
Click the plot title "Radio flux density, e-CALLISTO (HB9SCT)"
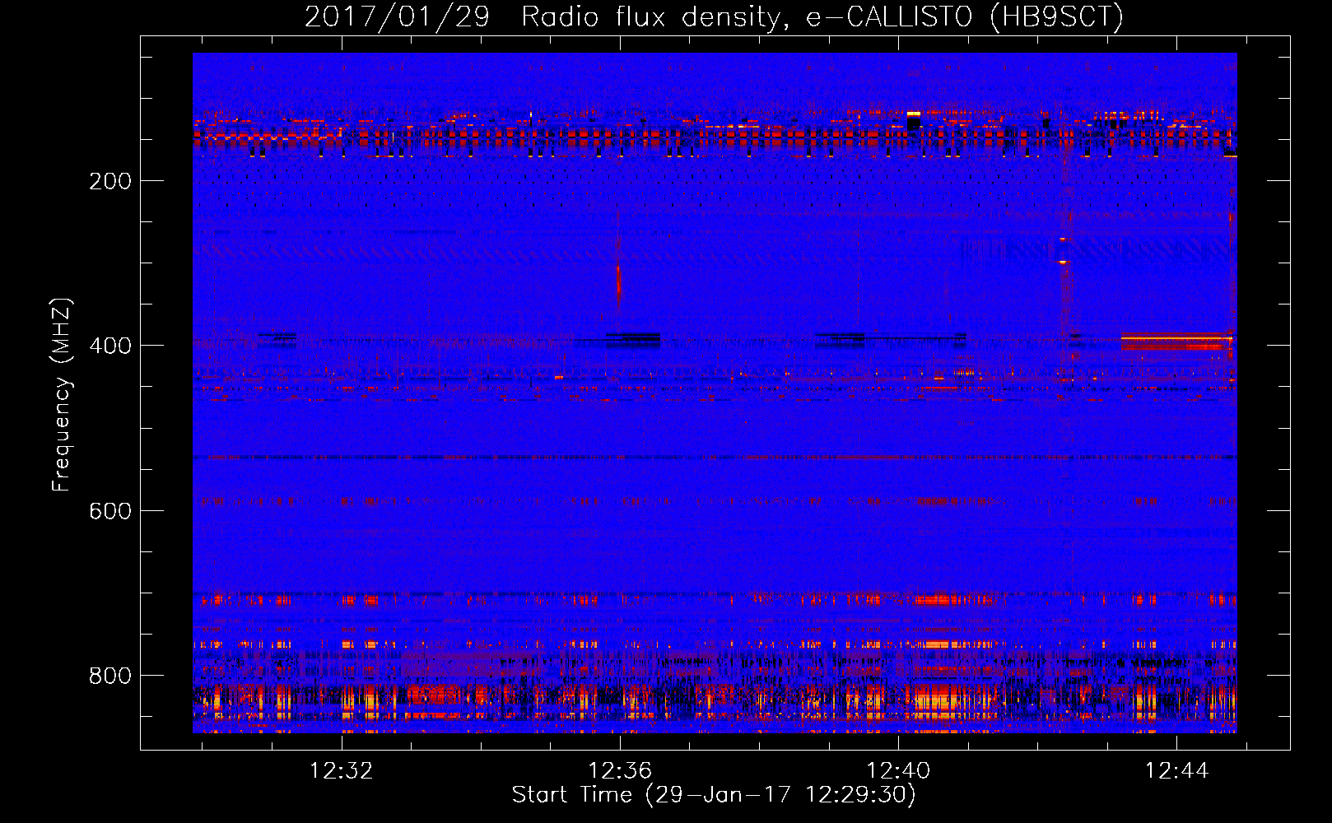coord(822,16)
